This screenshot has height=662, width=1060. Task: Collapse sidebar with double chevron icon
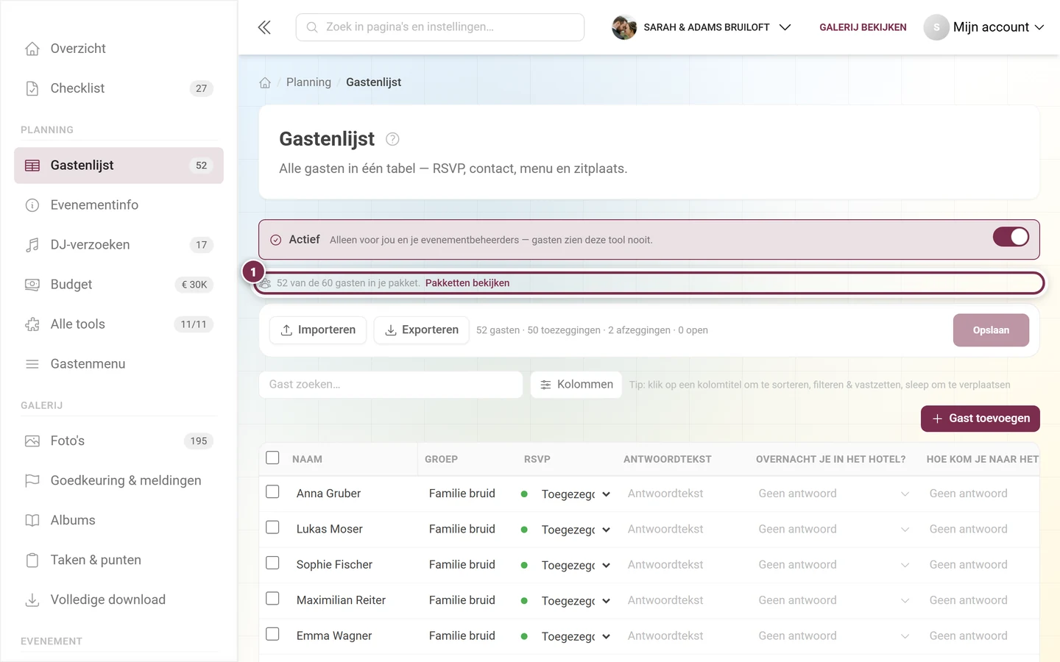(x=264, y=27)
